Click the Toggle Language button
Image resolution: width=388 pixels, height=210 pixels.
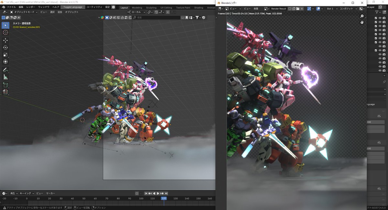73,7
